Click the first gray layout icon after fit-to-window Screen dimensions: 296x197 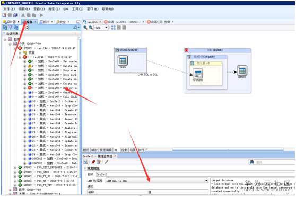tap(119, 28)
